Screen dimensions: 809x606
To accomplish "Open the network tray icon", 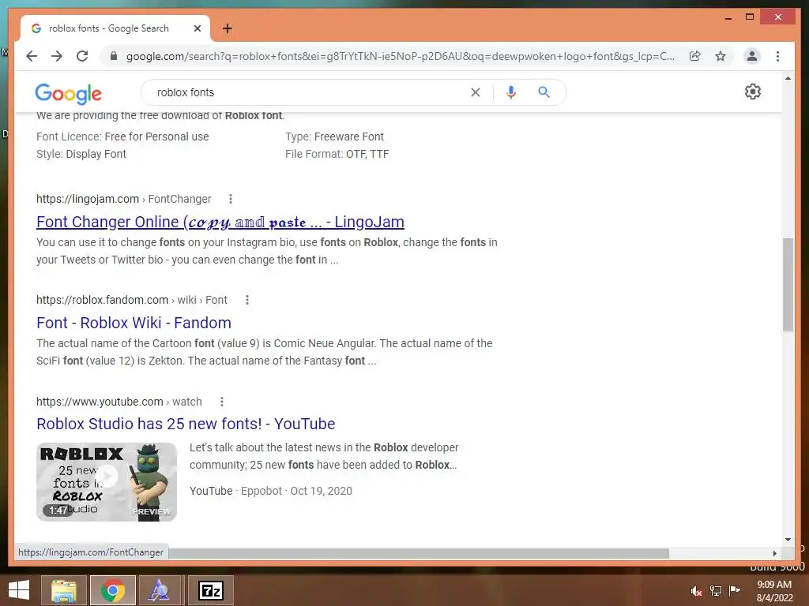I will (x=716, y=590).
